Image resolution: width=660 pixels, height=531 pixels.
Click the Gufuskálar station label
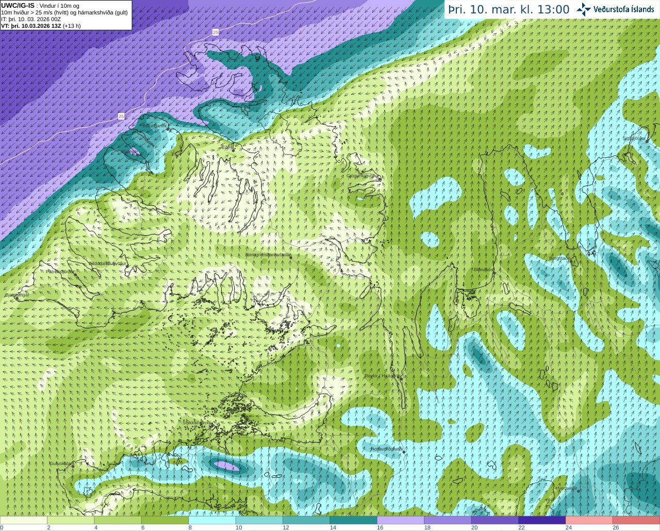point(60,463)
